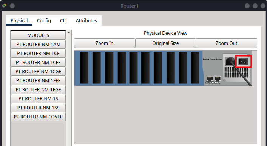Select the PT-ROUTER-NM-1CE module
Viewport: 267px width, 146px height.
38,54
